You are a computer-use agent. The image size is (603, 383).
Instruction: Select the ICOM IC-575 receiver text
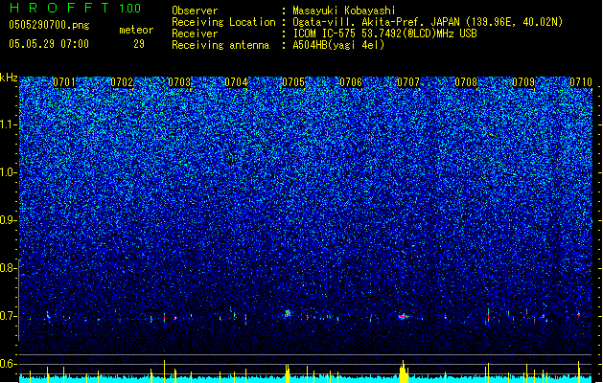[384, 34]
